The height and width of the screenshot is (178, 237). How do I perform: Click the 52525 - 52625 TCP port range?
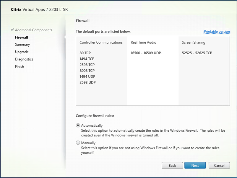pyautogui.click(x=197, y=53)
